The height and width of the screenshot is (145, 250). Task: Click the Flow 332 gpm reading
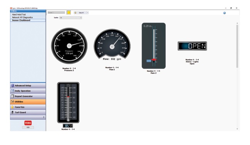pyautogui.click(x=112, y=59)
